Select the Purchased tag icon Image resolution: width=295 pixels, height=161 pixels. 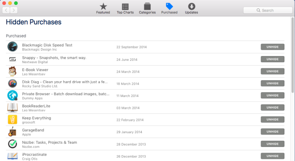170,7
